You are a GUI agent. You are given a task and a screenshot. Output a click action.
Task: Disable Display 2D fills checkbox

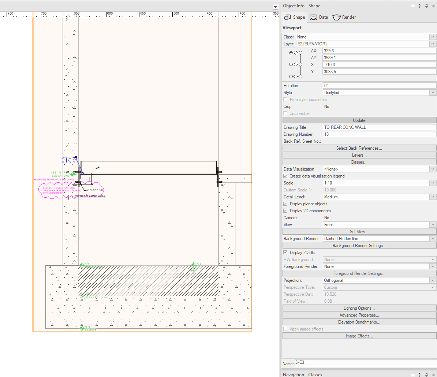pos(285,253)
